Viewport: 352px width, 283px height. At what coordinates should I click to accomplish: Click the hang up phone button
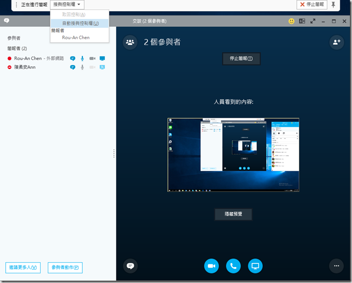point(233,266)
